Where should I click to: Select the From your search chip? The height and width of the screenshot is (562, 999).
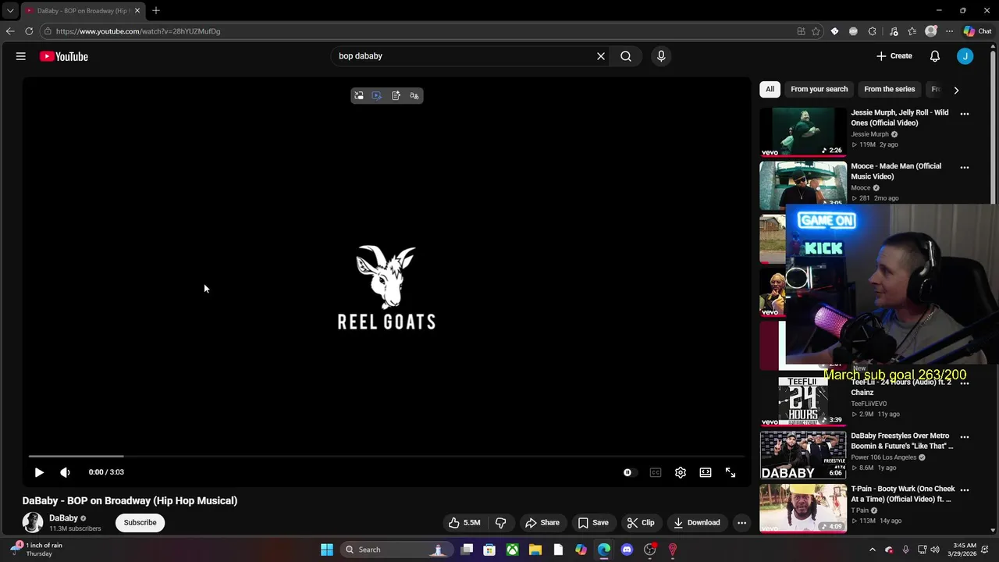(819, 89)
